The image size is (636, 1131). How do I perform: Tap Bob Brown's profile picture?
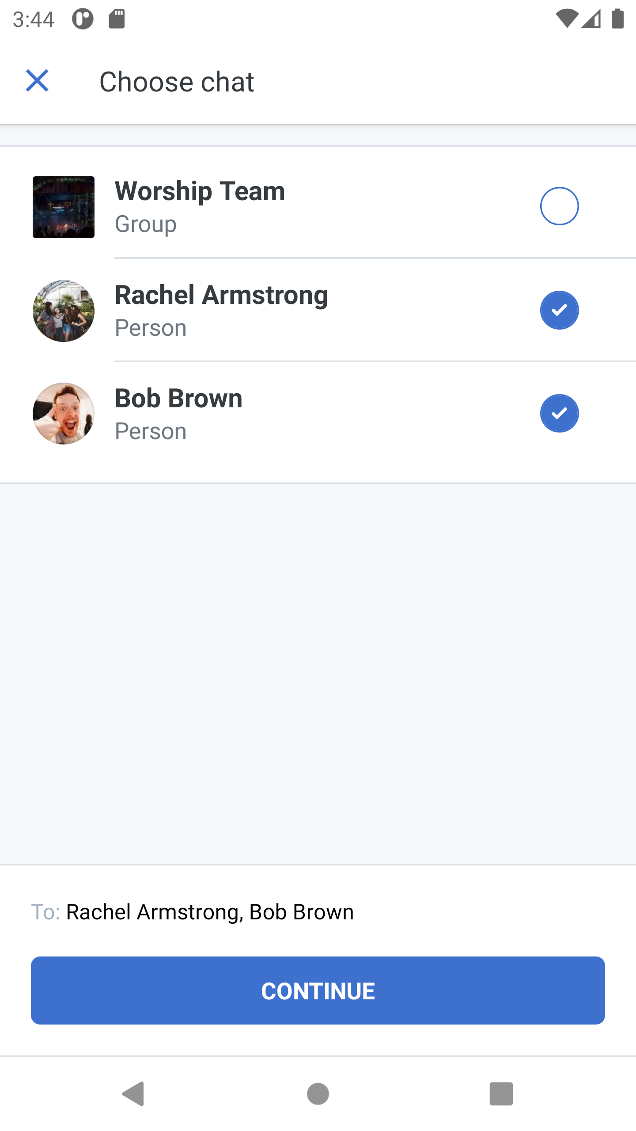point(64,414)
